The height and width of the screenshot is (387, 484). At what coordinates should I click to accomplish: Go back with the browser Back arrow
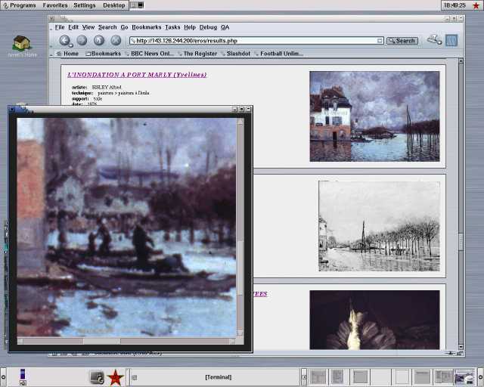[x=64, y=40]
